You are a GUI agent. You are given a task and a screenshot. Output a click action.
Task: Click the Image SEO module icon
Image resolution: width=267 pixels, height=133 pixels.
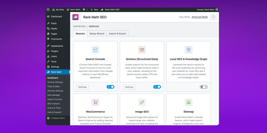click(x=142, y=102)
